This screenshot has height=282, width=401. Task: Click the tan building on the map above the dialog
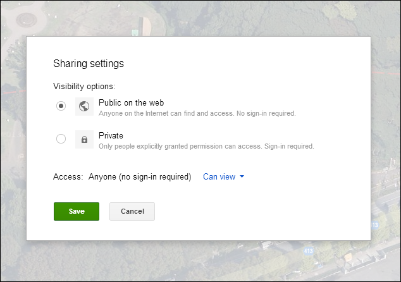point(146,25)
